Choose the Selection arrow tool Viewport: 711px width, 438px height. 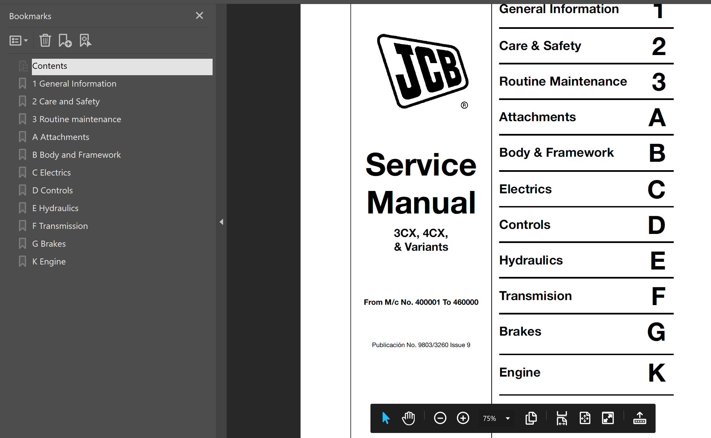tap(386, 418)
